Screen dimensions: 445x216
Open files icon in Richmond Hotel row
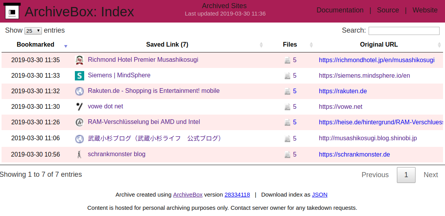point(287,60)
